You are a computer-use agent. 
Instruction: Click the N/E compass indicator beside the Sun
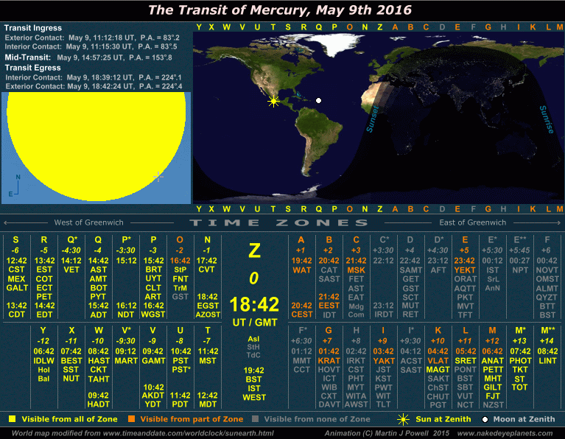[x=17, y=188]
